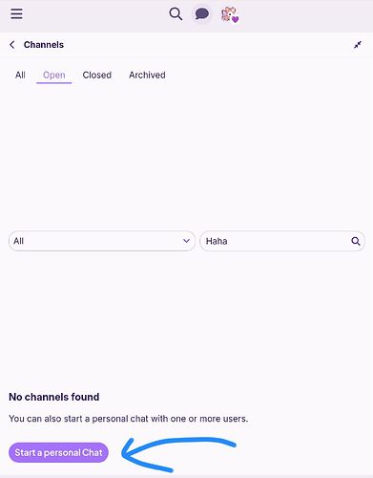
Task: Collapse the chat panel with the shrink icon
Action: click(358, 45)
